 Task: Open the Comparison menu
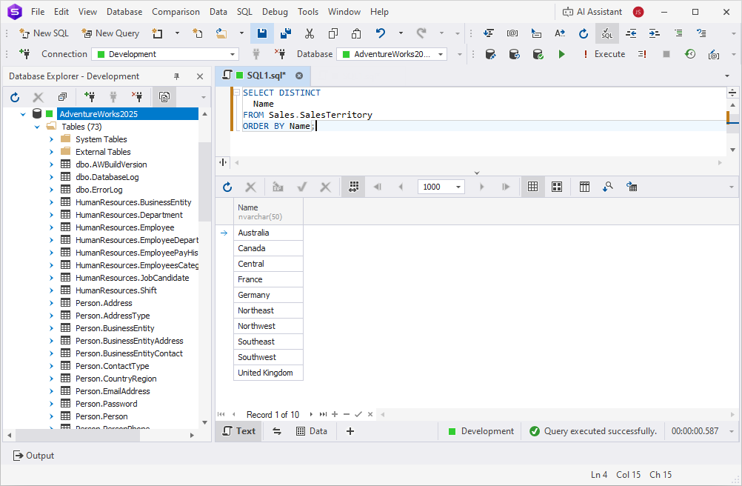coord(176,12)
